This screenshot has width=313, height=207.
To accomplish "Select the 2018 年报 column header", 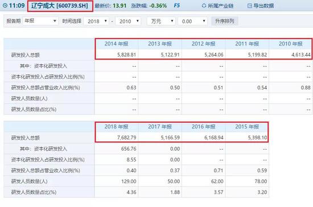I will click(116, 127).
